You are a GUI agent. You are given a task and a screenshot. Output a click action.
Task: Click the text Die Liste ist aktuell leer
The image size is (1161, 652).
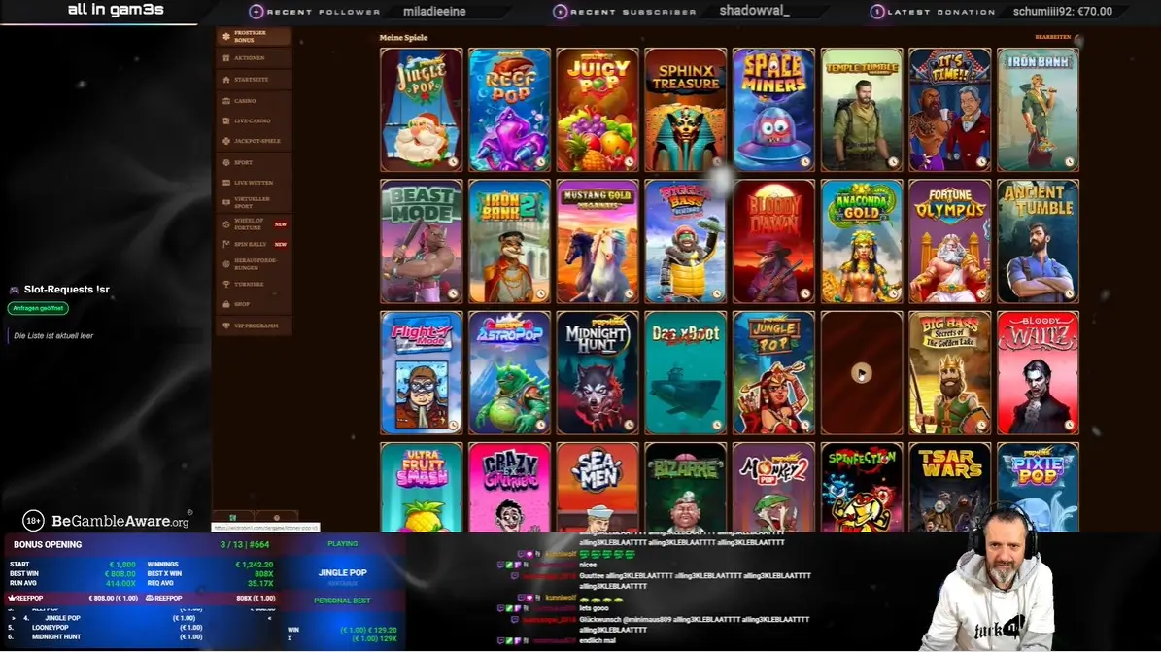tap(53, 335)
